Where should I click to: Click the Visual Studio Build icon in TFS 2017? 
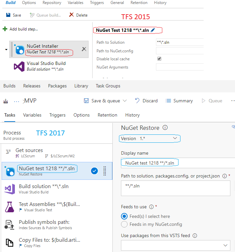point(10,189)
